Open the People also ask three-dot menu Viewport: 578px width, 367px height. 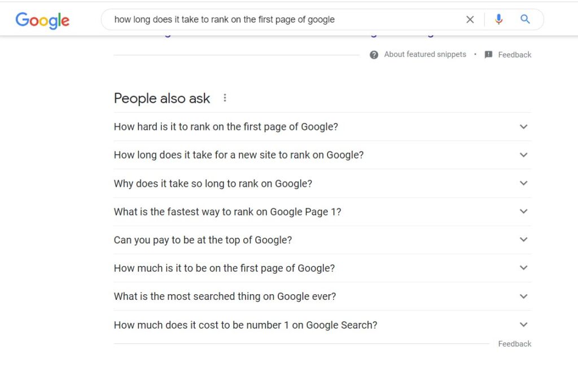pyautogui.click(x=225, y=97)
